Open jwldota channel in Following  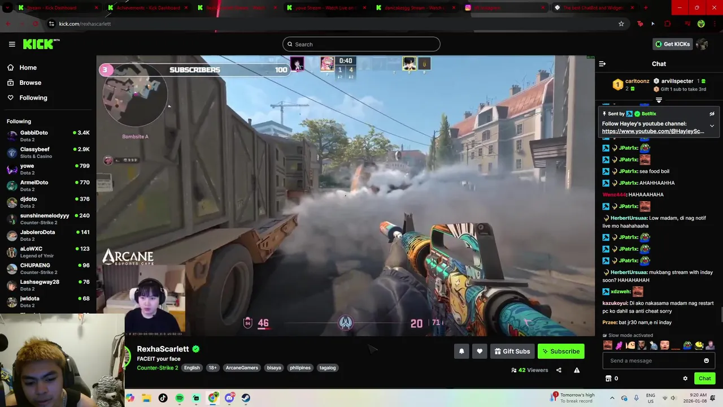point(48,301)
